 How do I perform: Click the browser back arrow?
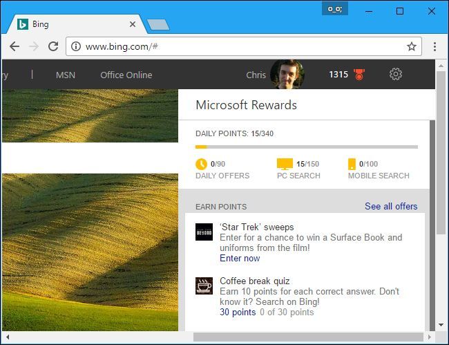[x=15, y=46]
